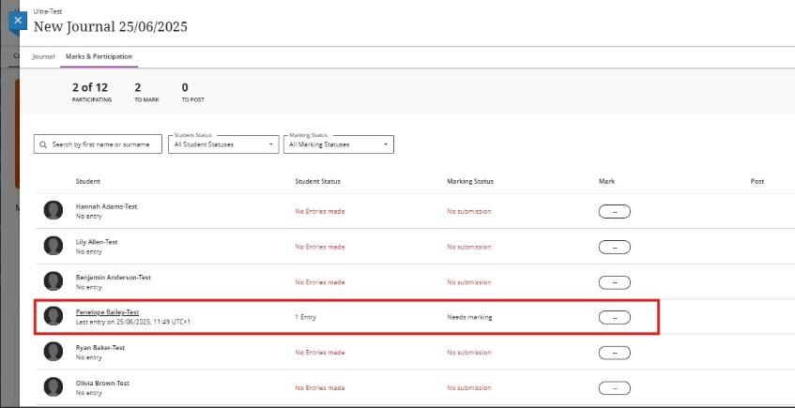This screenshot has width=795, height=408.
Task: Click mark pill for Ryan Baker-Test
Action: point(614,353)
